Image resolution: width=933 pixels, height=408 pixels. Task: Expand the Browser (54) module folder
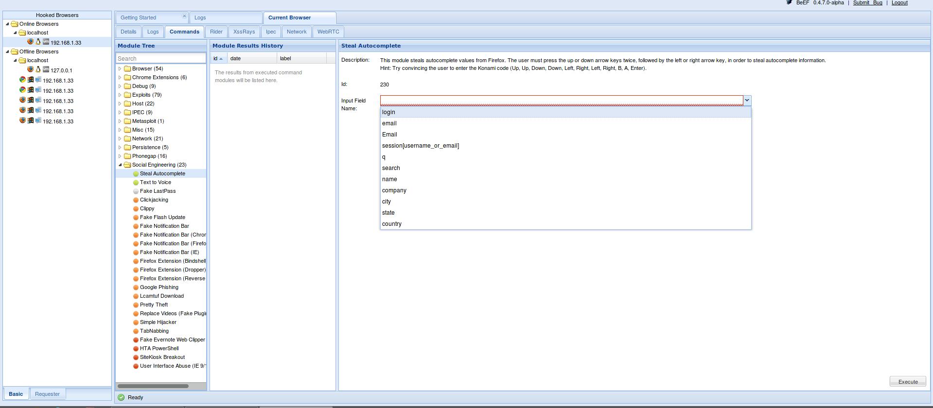(120, 69)
